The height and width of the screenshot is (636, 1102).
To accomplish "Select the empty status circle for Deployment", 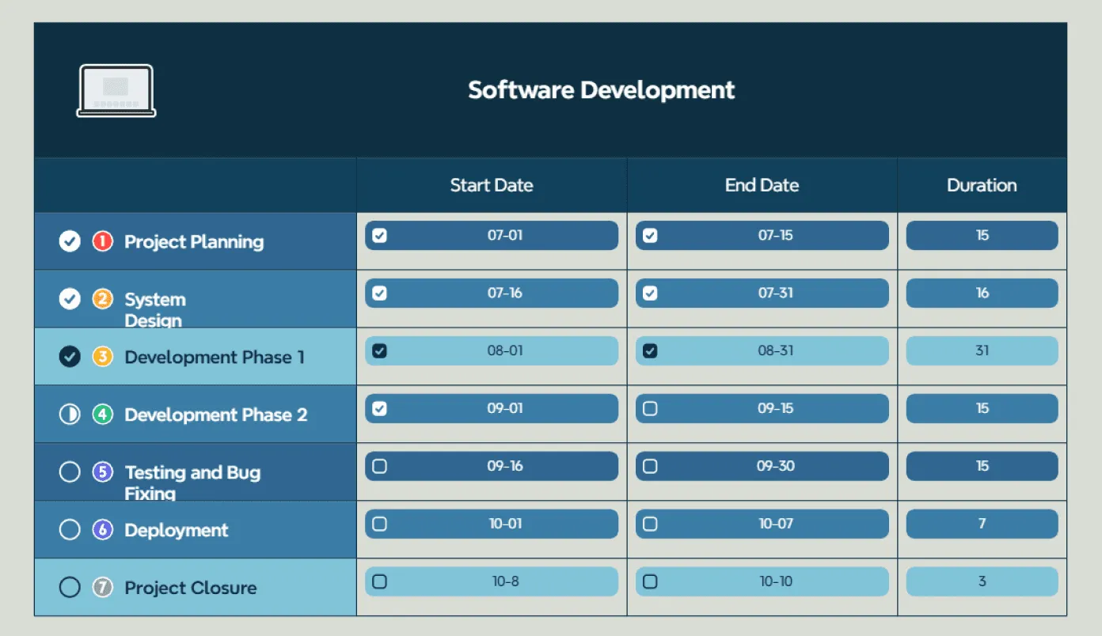I will point(70,530).
